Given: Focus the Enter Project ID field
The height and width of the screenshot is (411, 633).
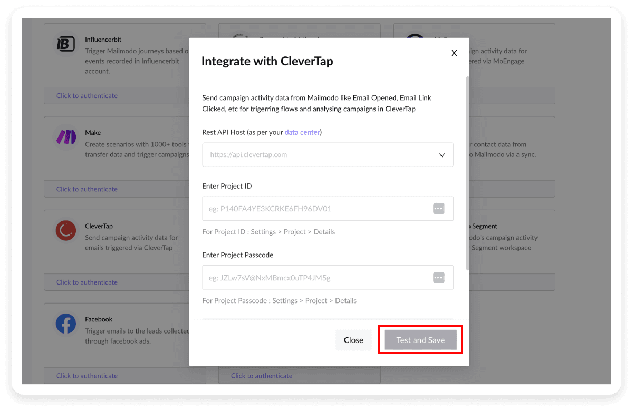Looking at the screenshot, I should (x=328, y=209).
